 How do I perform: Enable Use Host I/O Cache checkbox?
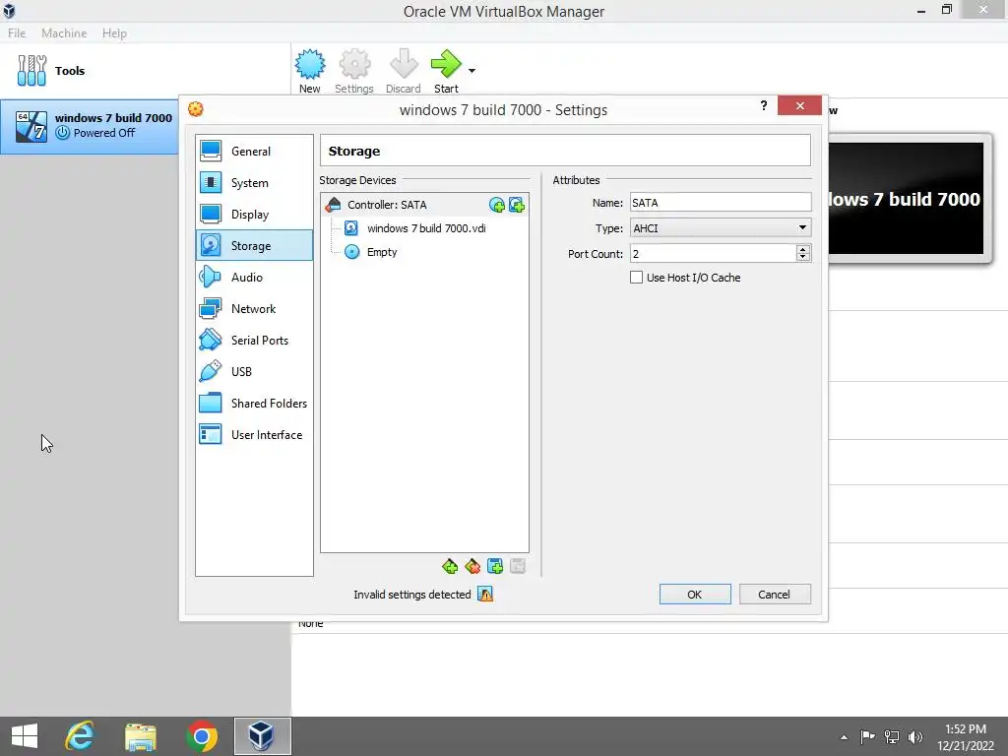637,278
